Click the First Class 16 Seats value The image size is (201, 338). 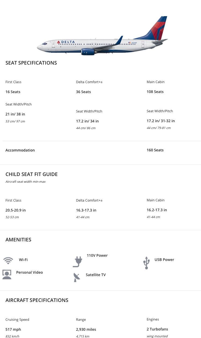tap(13, 92)
